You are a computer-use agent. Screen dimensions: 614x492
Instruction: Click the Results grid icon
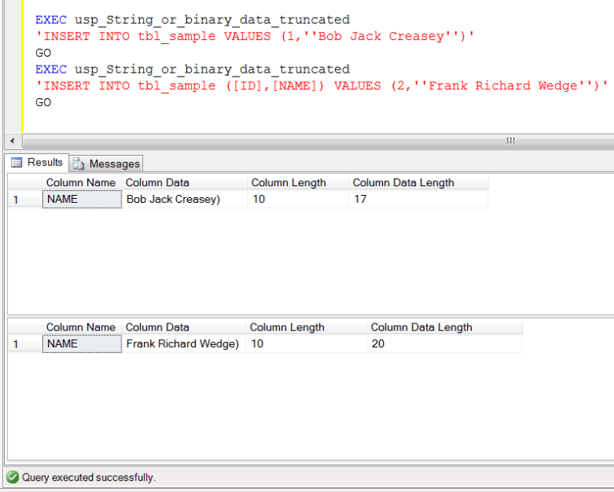[17, 162]
